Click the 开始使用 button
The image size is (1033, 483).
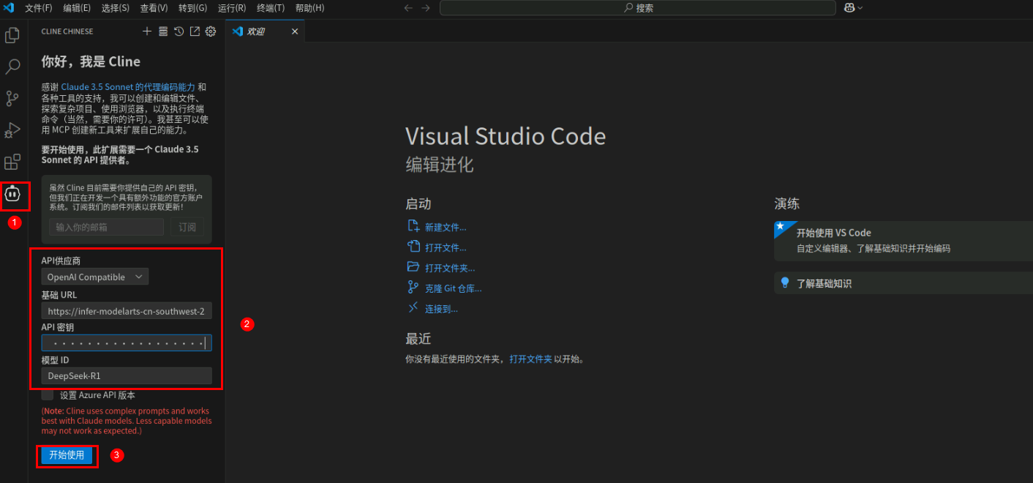click(x=67, y=455)
